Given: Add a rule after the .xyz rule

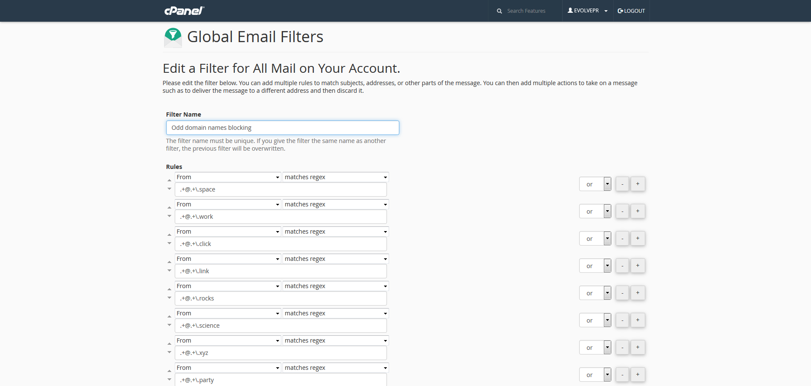Looking at the screenshot, I should [x=638, y=347].
